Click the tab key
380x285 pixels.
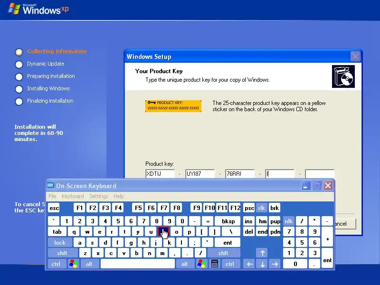click(57, 232)
